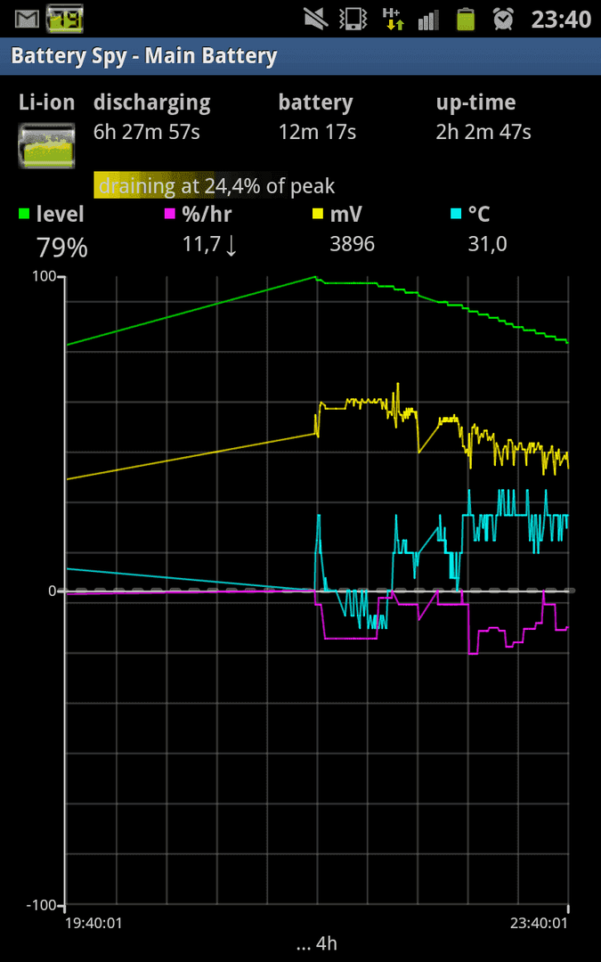Tap the Li-ion battery image icon
This screenshot has height=962, width=601.
pyautogui.click(x=46, y=145)
